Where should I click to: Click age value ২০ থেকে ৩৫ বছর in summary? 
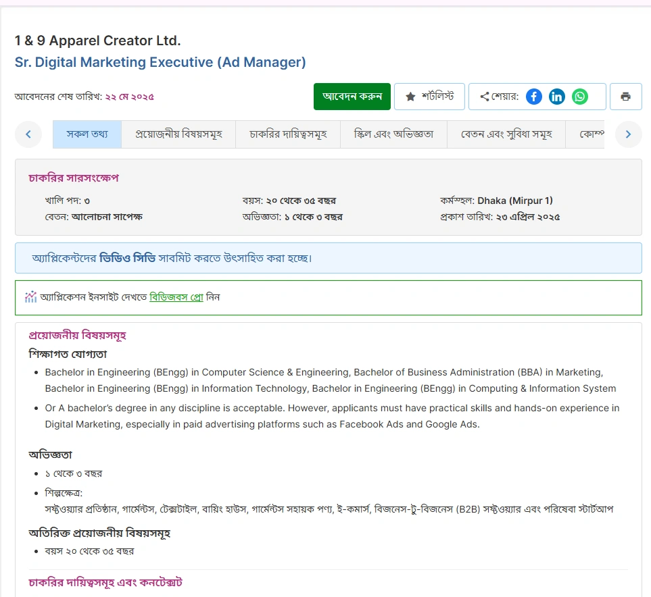[x=301, y=201]
